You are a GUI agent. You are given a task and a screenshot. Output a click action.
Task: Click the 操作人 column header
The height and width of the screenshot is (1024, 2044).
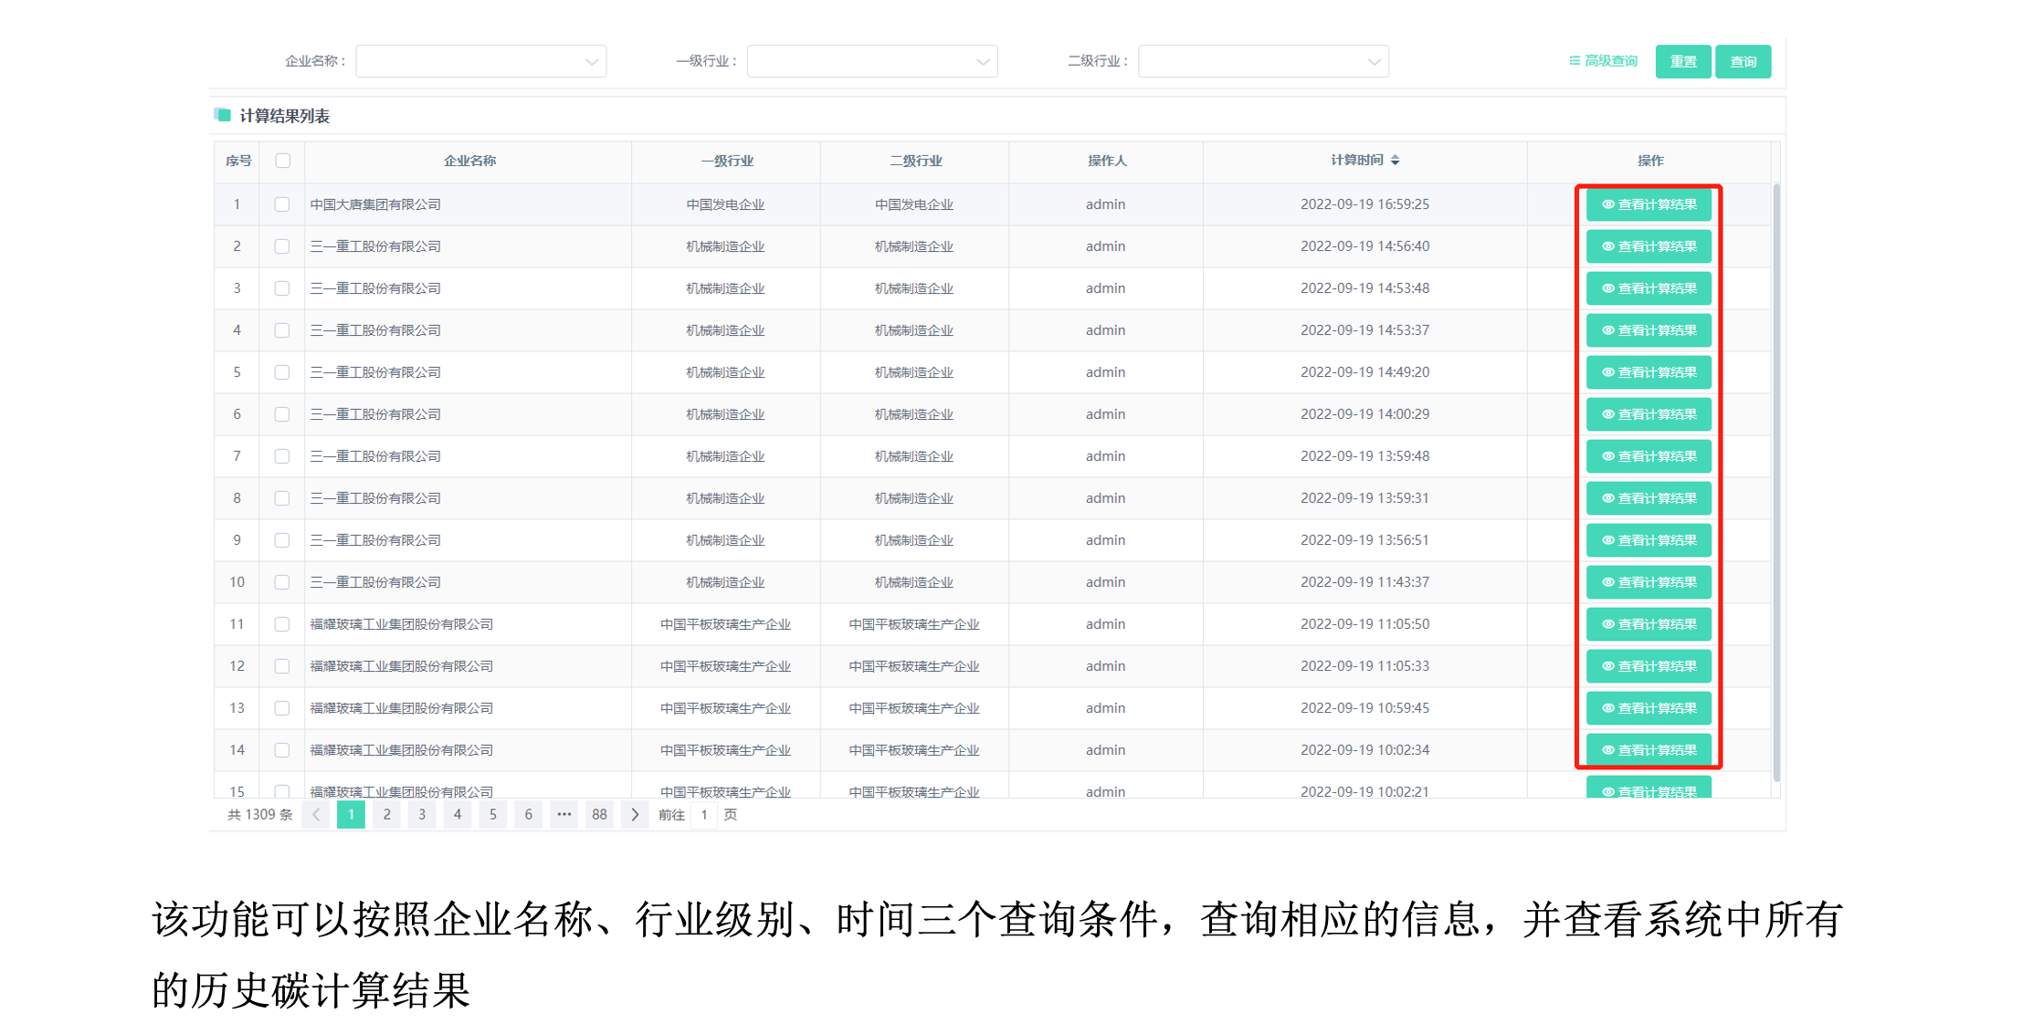pos(1107,161)
